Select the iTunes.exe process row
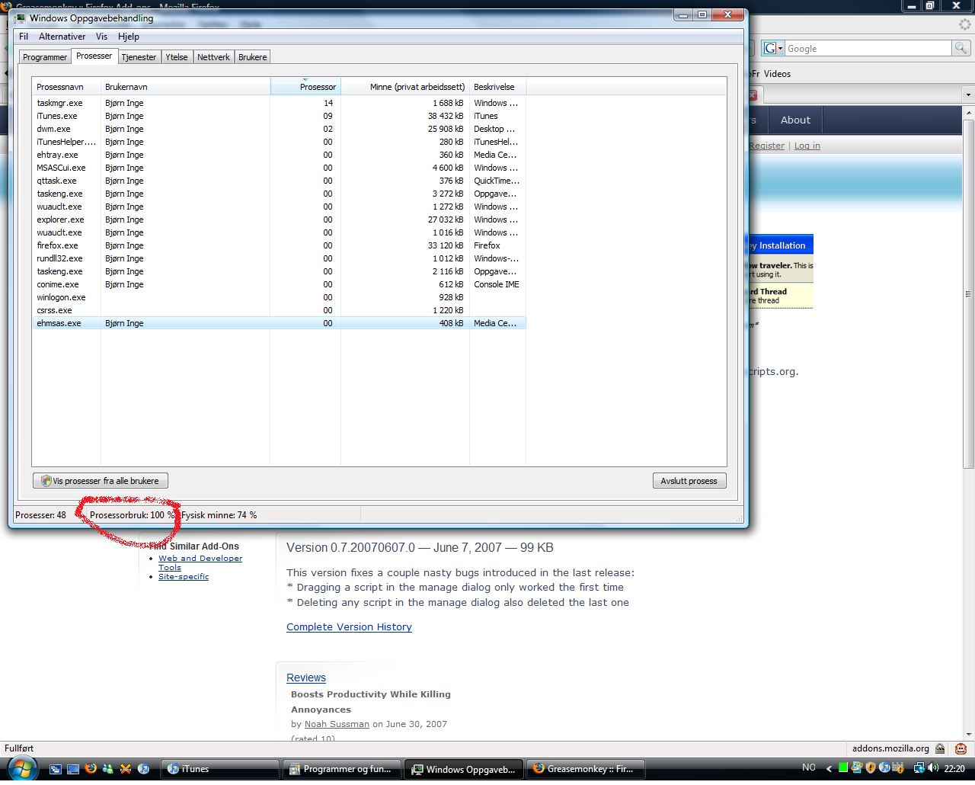975x785 pixels. tap(279, 116)
